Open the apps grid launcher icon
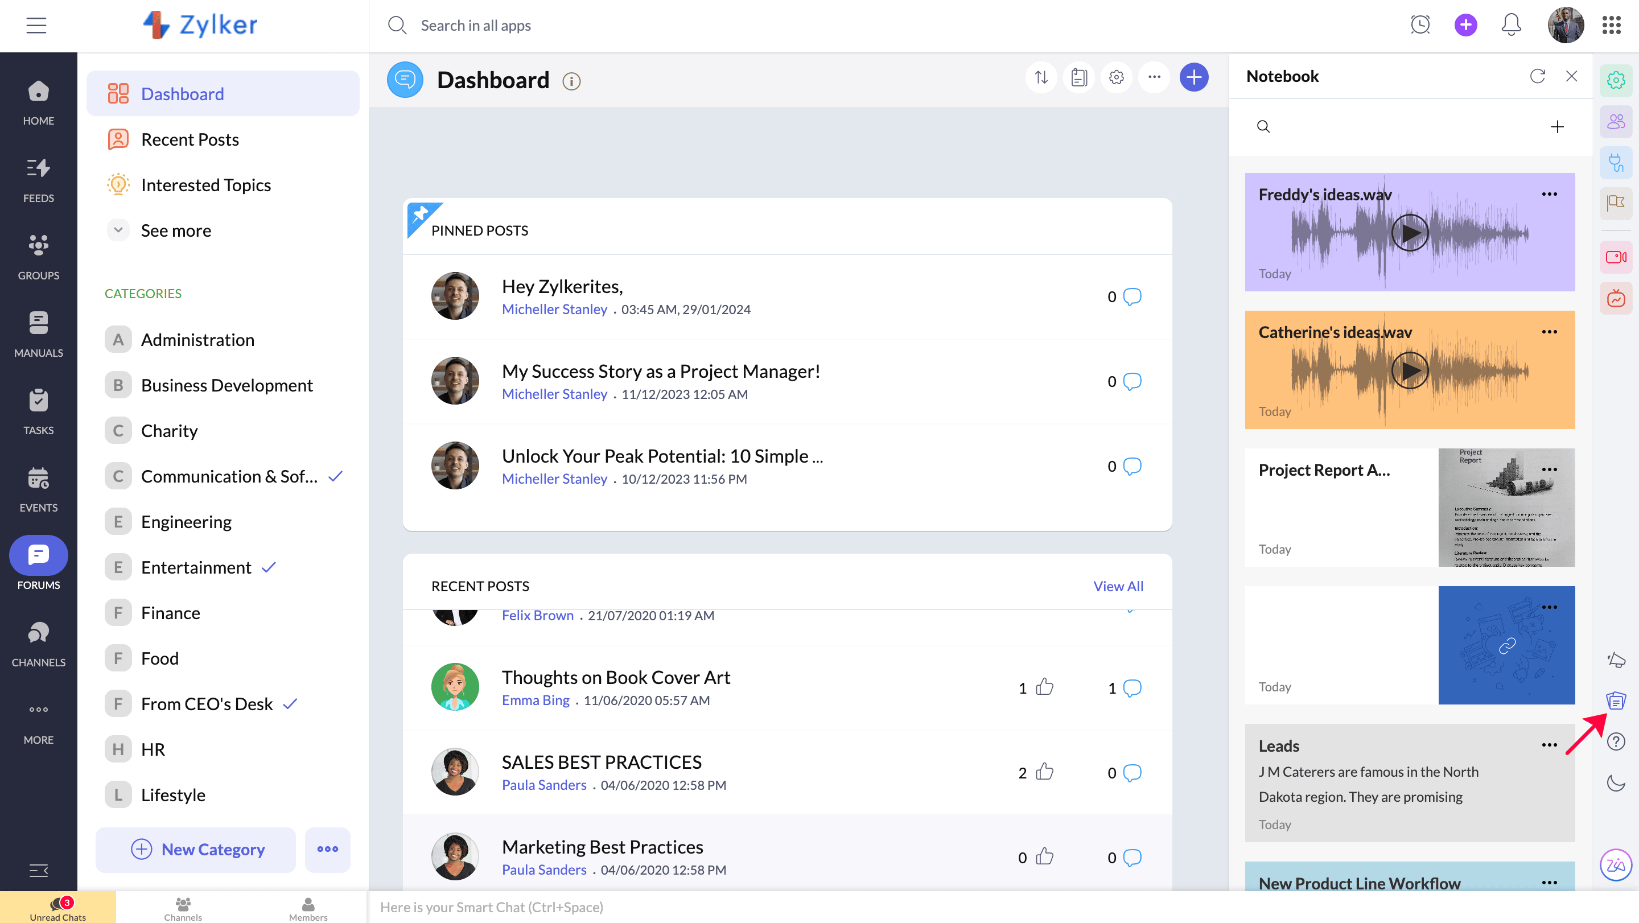Viewport: 1639px width, 923px height. pyautogui.click(x=1611, y=26)
